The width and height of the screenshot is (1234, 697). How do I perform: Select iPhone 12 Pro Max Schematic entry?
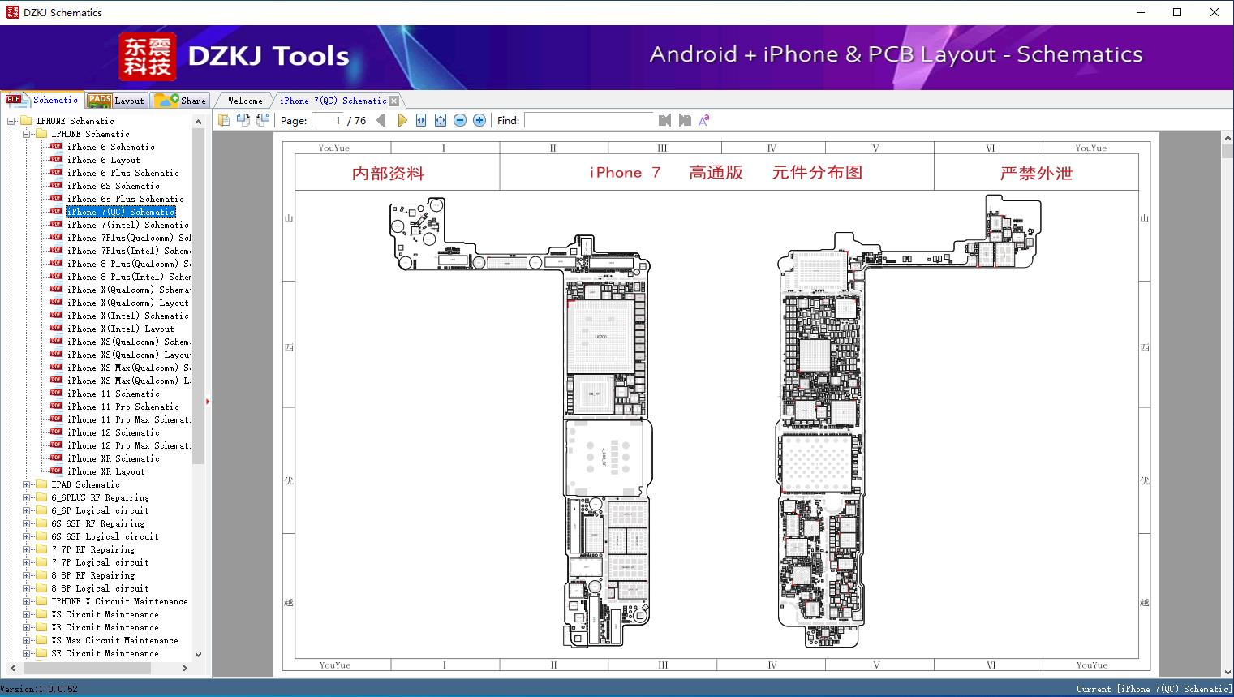coord(129,445)
